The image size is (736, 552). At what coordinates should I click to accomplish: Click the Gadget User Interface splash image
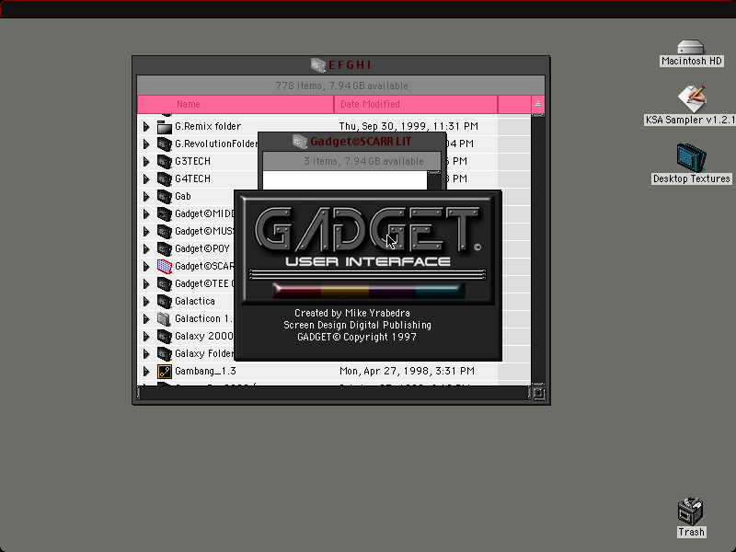point(367,250)
